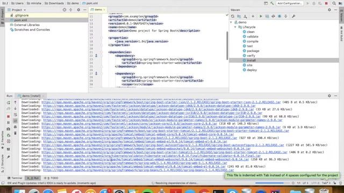Click Add Configuration button
The image size is (344, 193).
click(290, 3)
